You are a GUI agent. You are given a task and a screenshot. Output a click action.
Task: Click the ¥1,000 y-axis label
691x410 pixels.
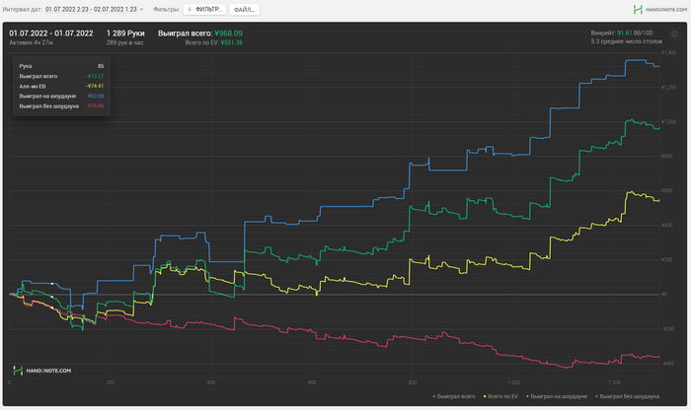[x=668, y=122]
